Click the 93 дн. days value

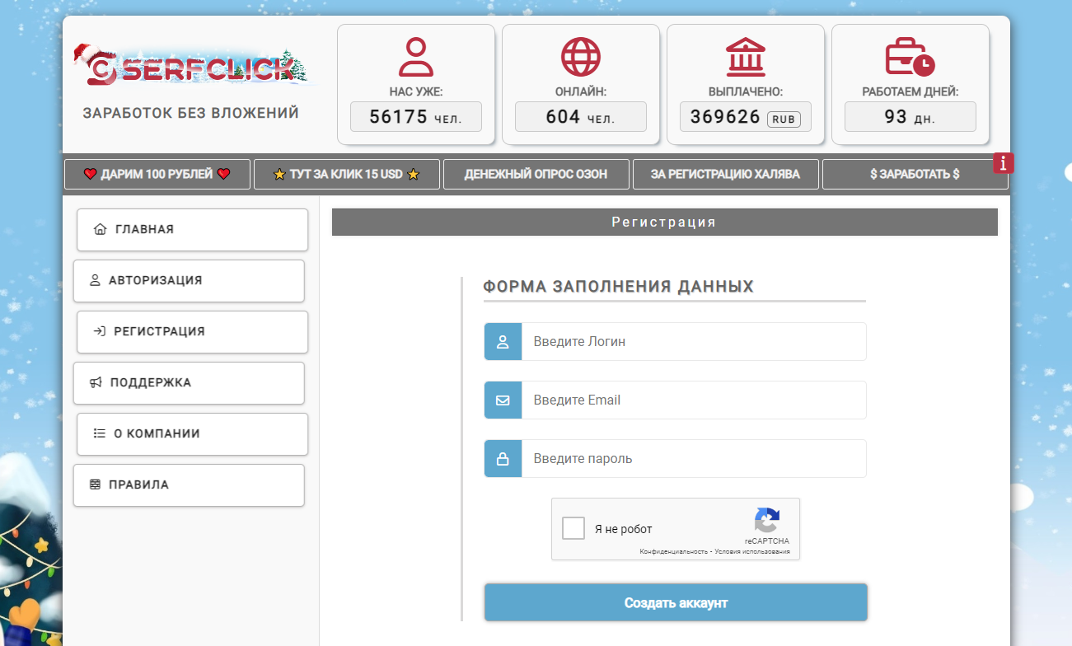coord(910,117)
